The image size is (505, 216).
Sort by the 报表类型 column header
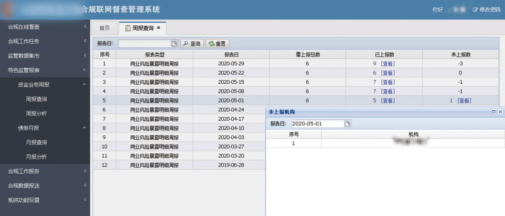[x=155, y=54]
